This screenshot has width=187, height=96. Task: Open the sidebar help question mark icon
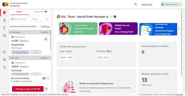point(4,52)
